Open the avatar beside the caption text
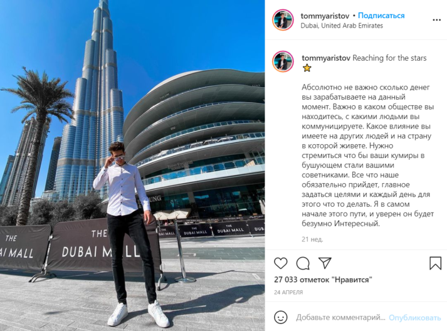This screenshot has height=331, width=447. click(x=283, y=61)
